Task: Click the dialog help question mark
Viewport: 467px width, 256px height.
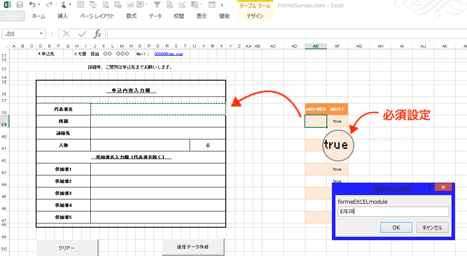Action: [x=429, y=187]
